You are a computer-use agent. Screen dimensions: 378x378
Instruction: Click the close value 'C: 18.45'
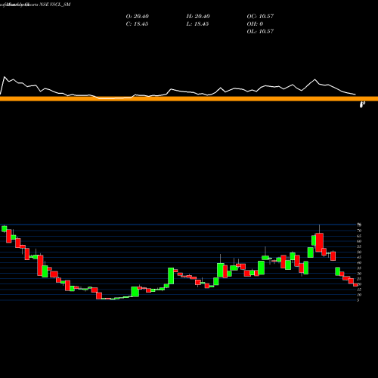coord(137,24)
